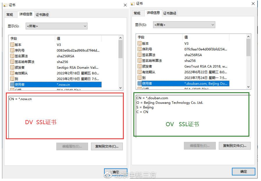The image size is (261, 181).
Task: Click the 版本 field icon in right certificate window
Action: pyautogui.click(x=140, y=44)
